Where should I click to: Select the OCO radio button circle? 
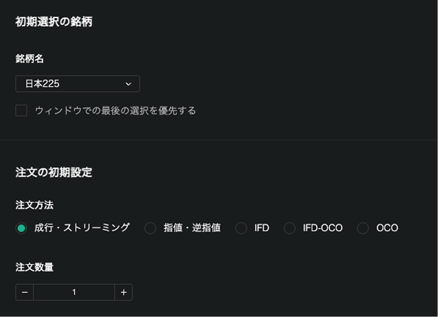(363, 228)
